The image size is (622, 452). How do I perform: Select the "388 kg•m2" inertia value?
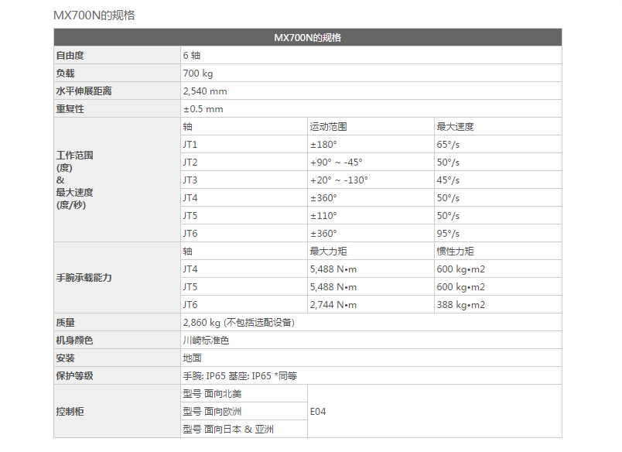[461, 305]
